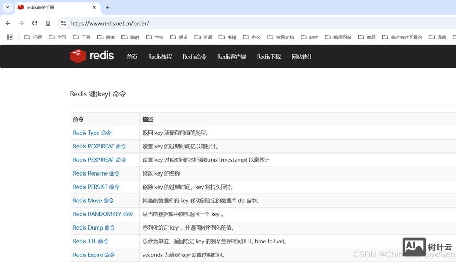Image resolution: width=456 pixels, height=262 pixels.
Task: Open Redis客户端 in the navigation bar
Action: pos(231,57)
